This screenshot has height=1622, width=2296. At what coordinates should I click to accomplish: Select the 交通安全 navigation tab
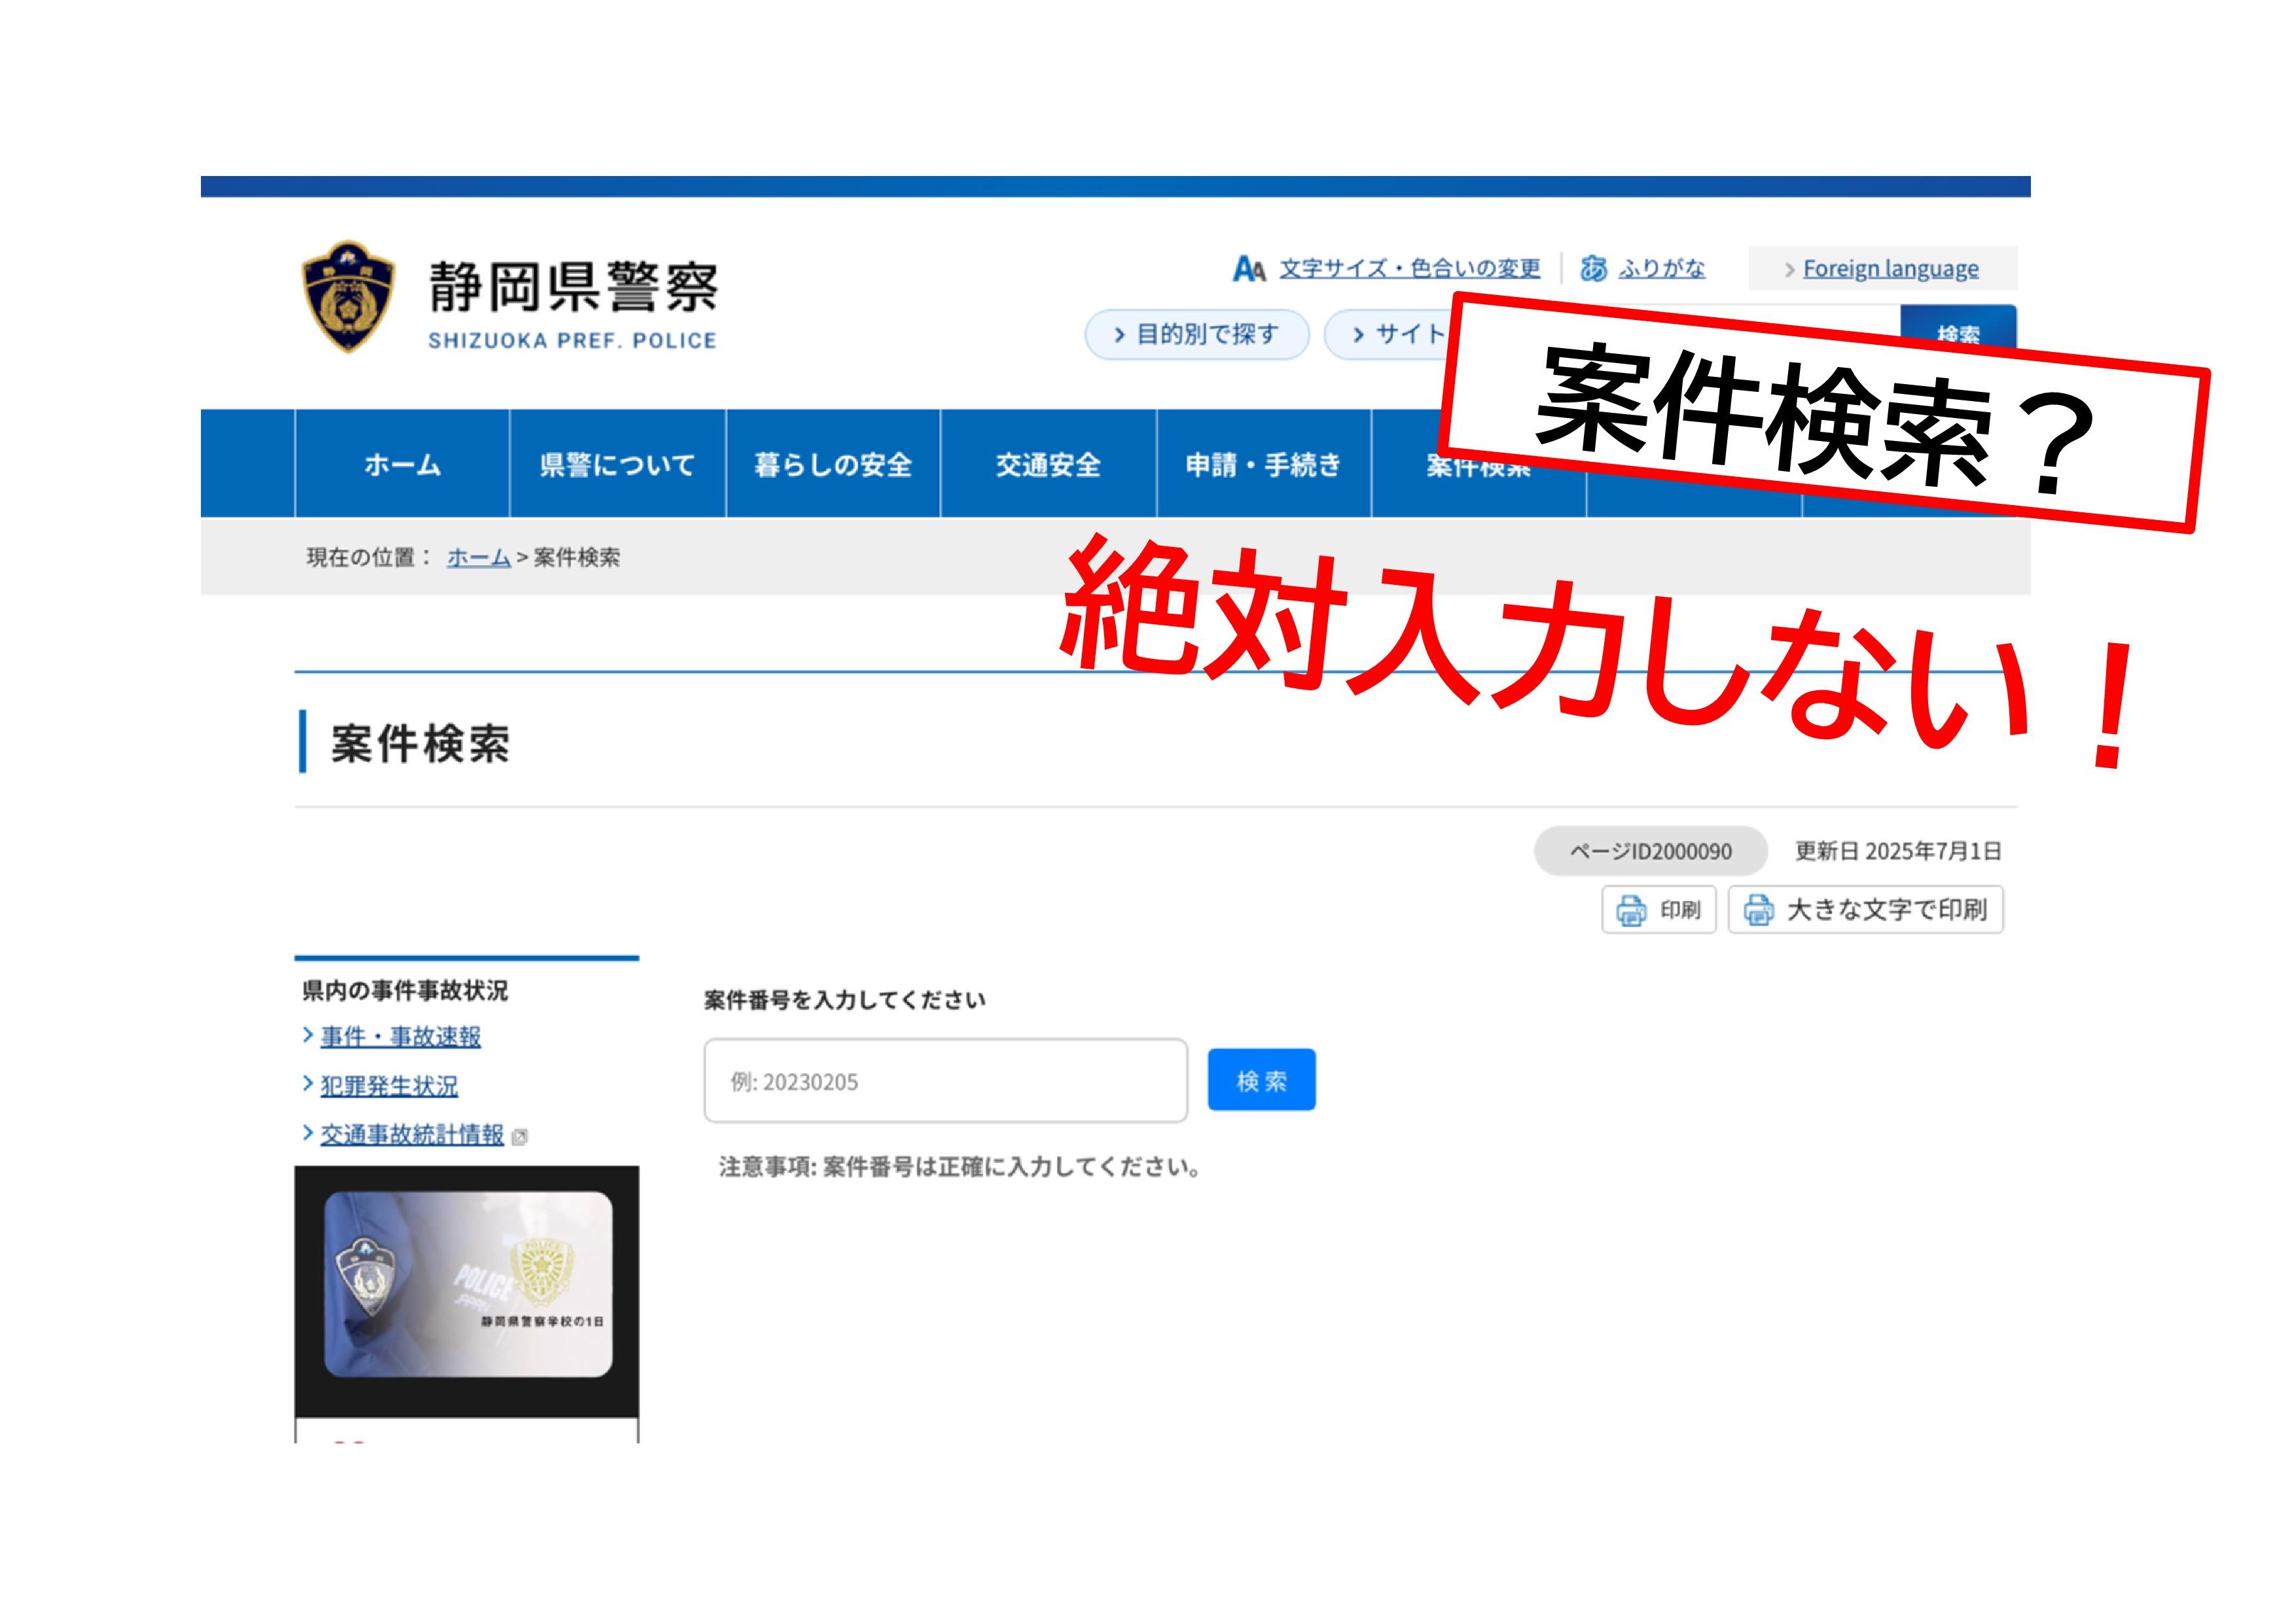[1048, 465]
